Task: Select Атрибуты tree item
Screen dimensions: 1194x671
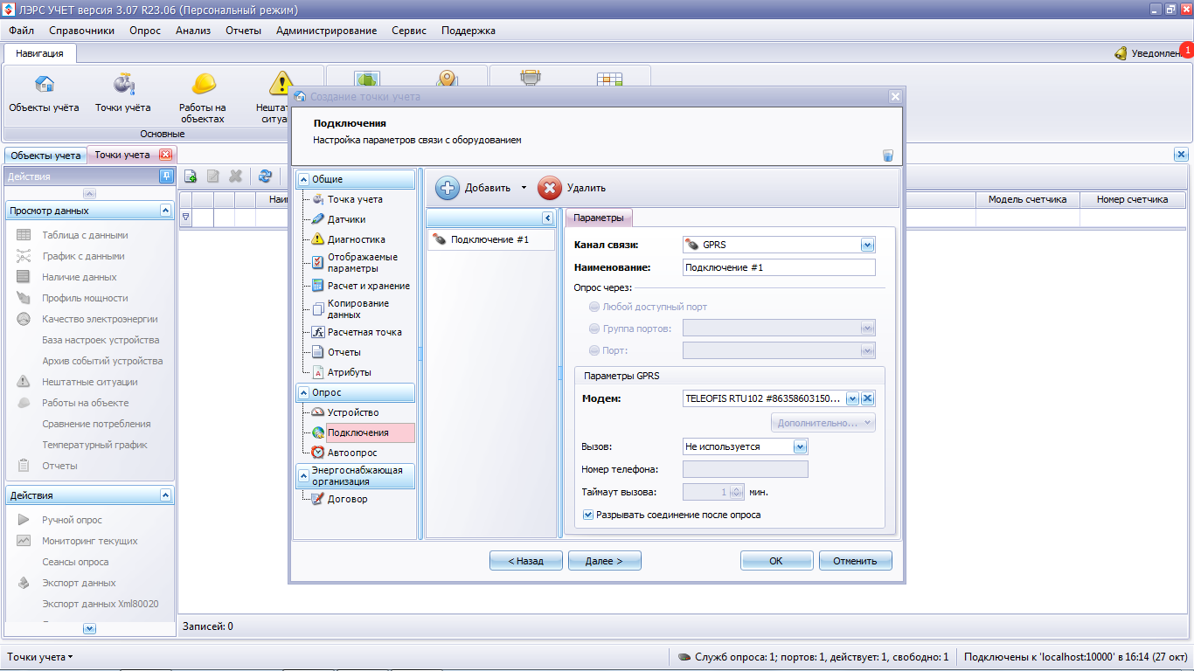Action: coord(349,372)
